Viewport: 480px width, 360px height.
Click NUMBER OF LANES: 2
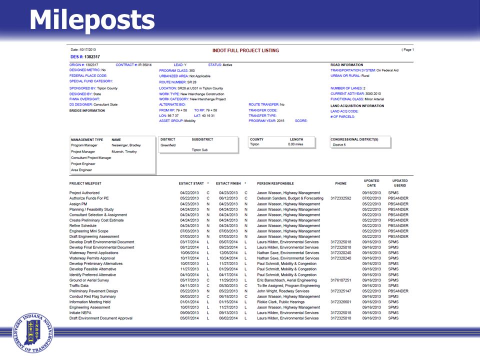348,88
